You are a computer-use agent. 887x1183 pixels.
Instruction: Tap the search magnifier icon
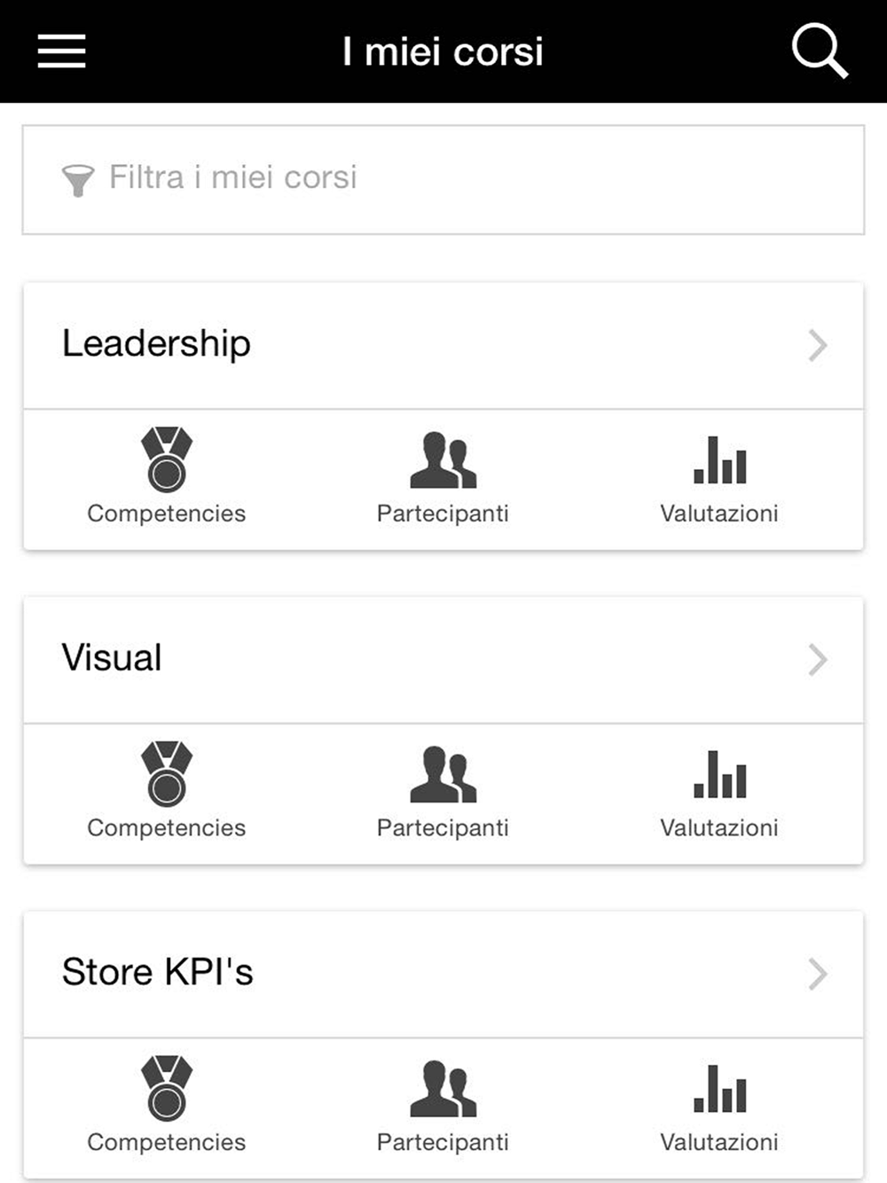[819, 51]
